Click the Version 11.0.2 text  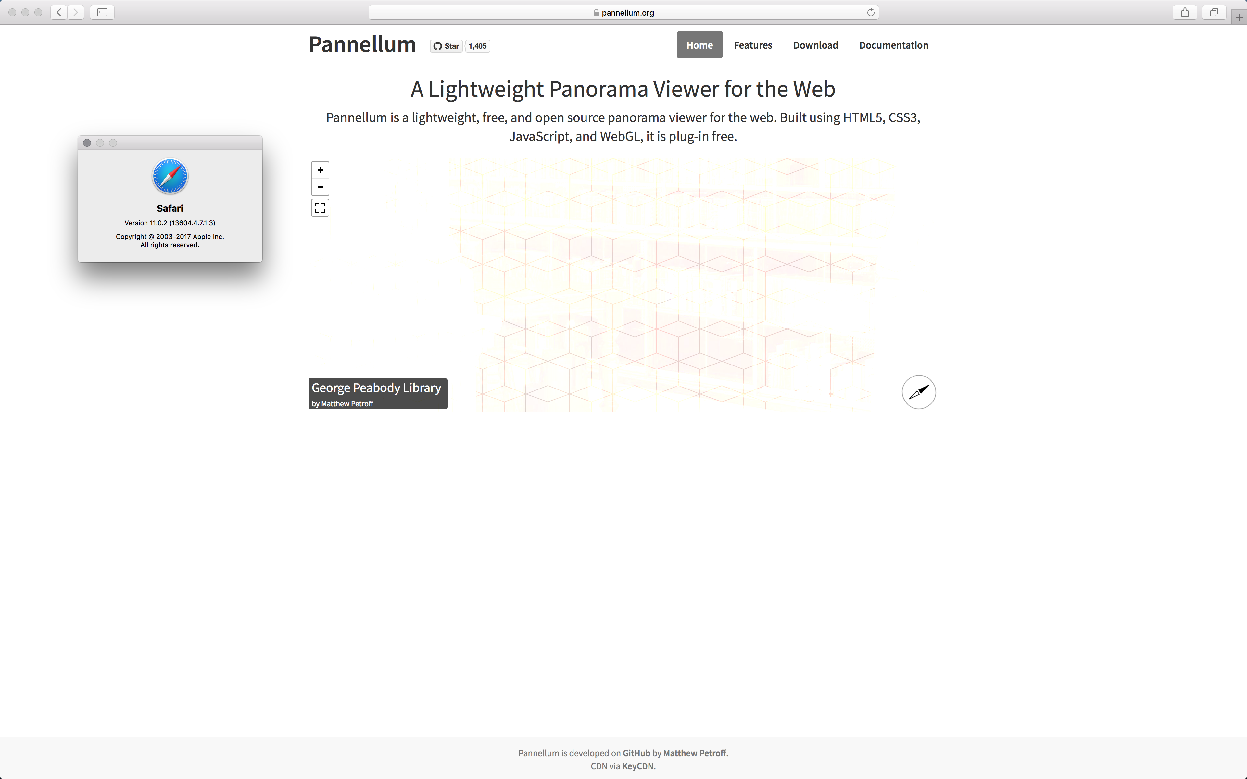170,223
